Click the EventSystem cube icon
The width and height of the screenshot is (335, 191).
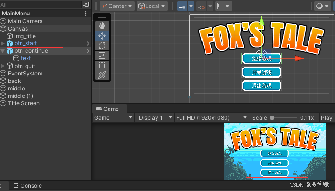(3, 74)
